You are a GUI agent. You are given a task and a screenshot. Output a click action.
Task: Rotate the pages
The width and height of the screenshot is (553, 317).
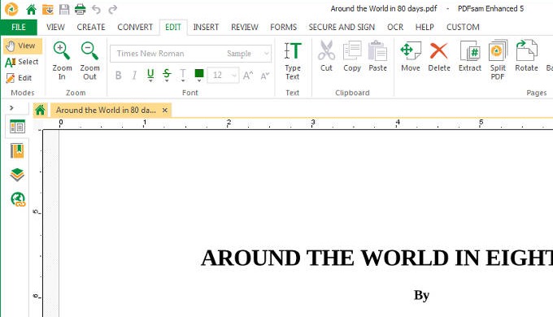pos(526,56)
